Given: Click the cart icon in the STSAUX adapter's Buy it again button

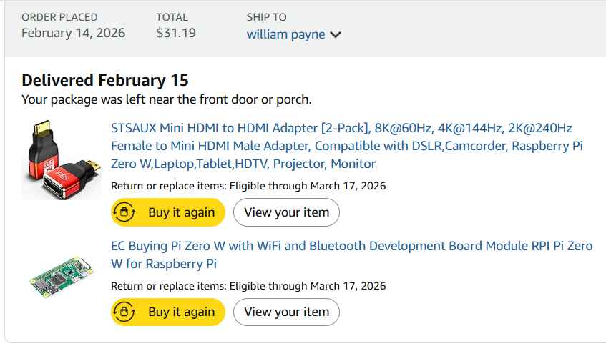Looking at the screenshot, I should click(x=124, y=212).
